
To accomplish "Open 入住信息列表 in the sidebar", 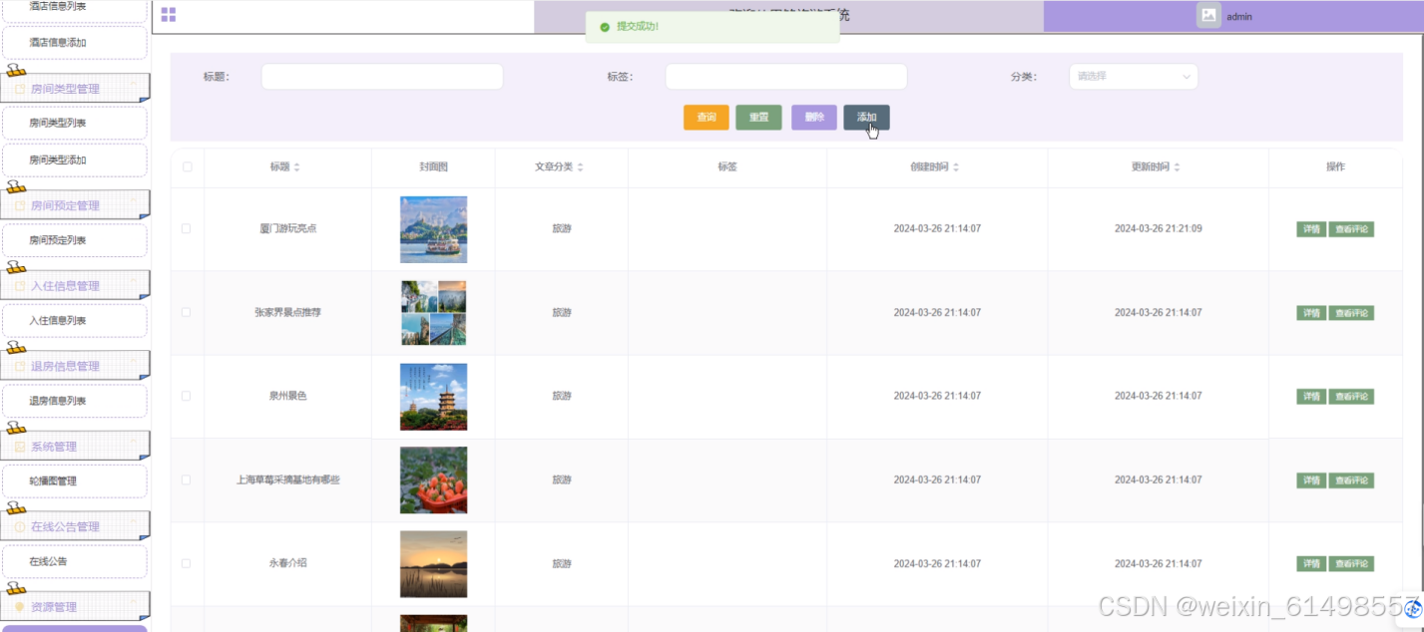I will coord(75,321).
